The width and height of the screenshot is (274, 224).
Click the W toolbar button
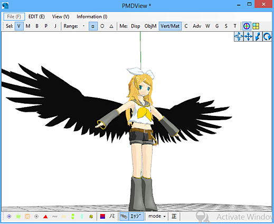207,26
